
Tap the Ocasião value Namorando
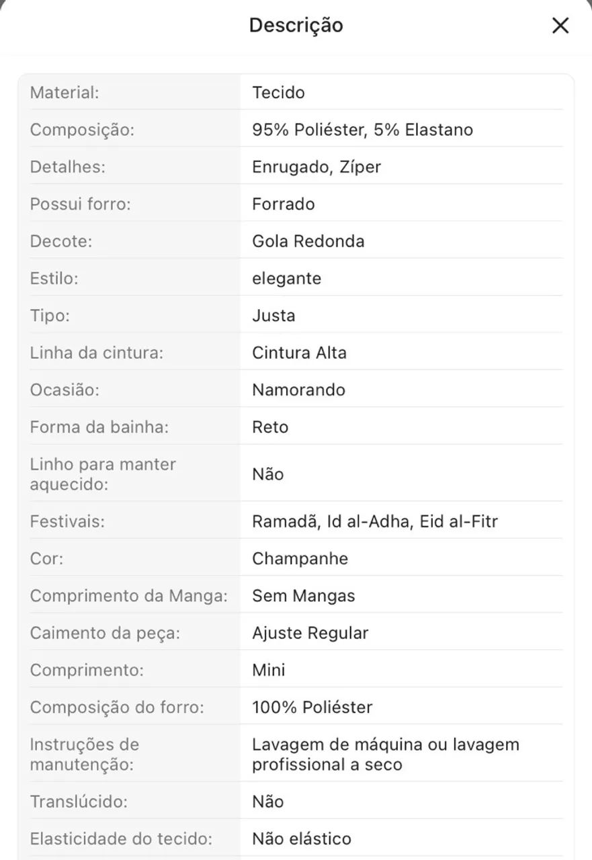(298, 390)
